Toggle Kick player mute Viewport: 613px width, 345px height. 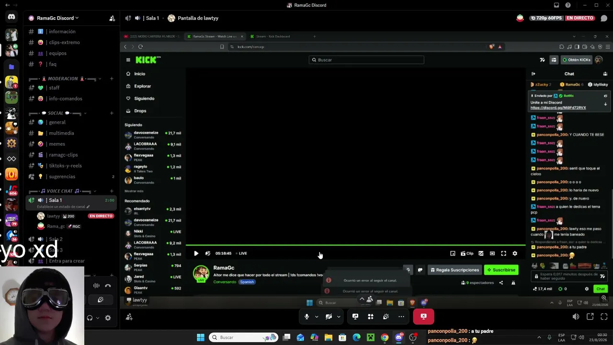point(207,253)
